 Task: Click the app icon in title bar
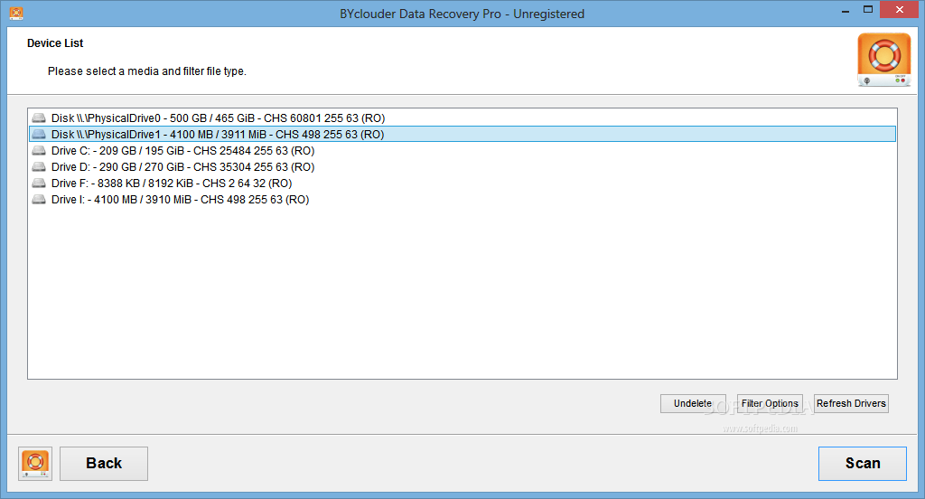[x=16, y=13]
